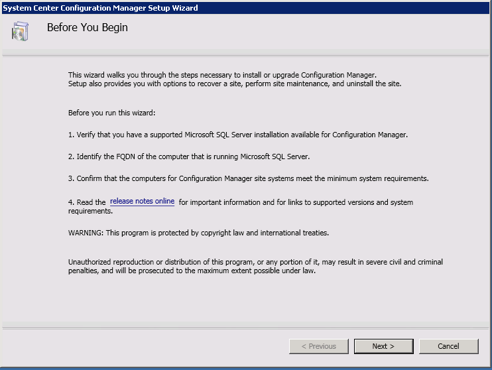
Task: Click the disabled < Previous button
Action: coord(318,346)
